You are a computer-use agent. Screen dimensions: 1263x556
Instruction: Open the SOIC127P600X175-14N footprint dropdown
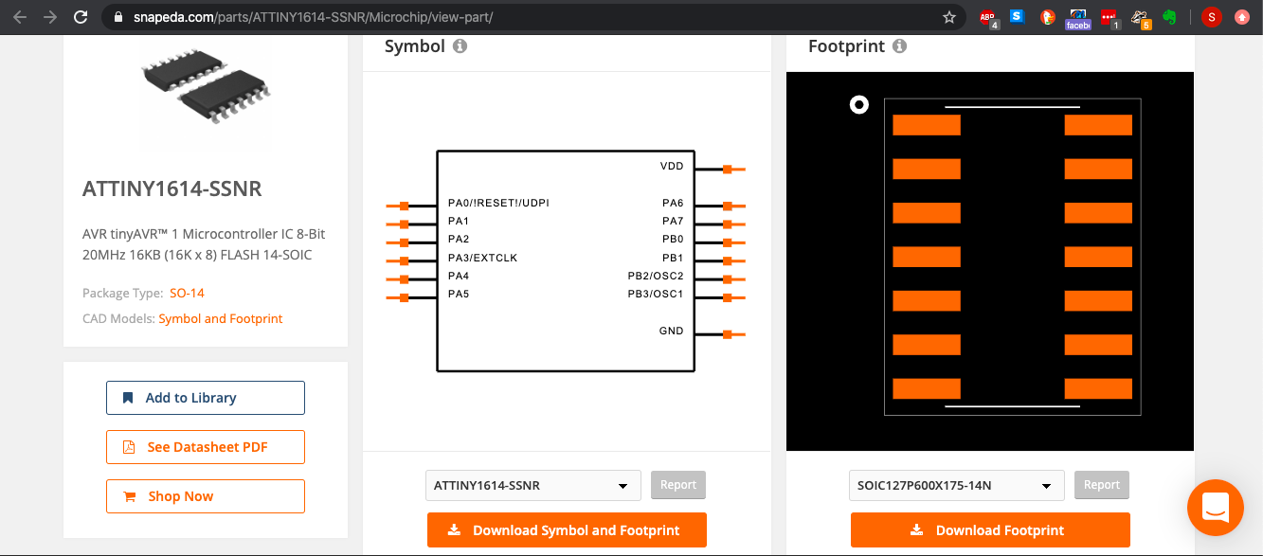tap(956, 485)
